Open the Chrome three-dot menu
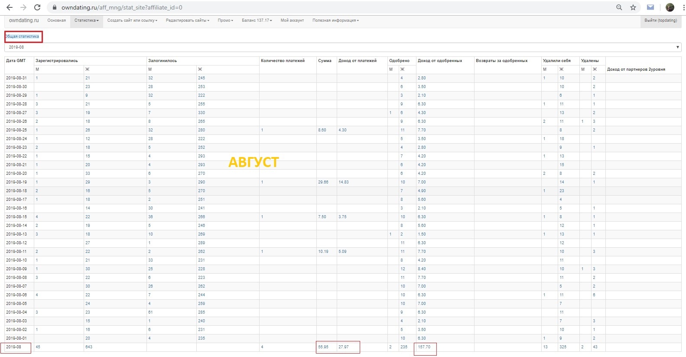686x357 pixels. [x=683, y=7]
